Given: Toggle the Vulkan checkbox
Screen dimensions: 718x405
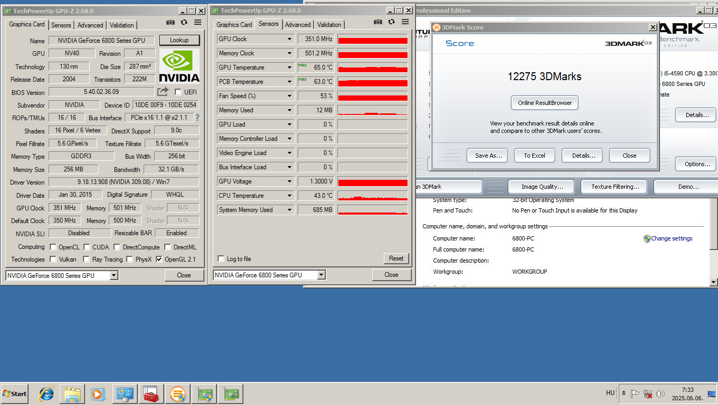Looking at the screenshot, I should click(53, 259).
